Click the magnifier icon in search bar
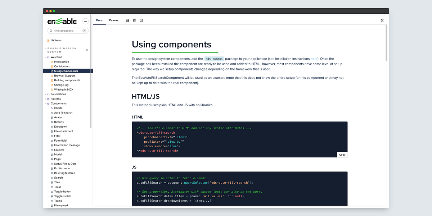 51,31
